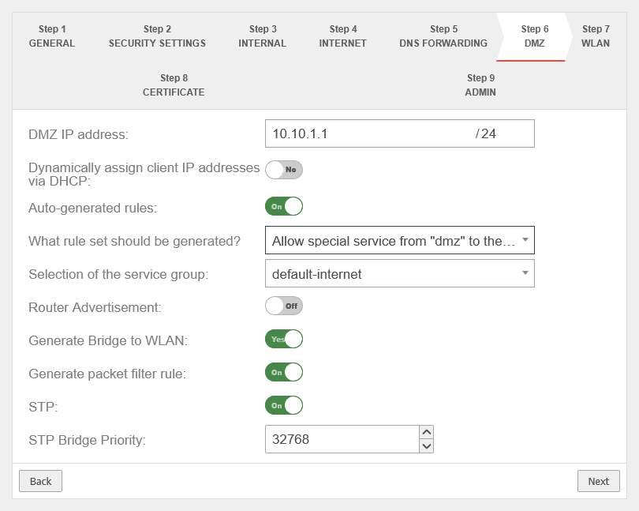Select Step 4 Internet tab
The height and width of the screenshot is (511, 639).
tap(342, 36)
